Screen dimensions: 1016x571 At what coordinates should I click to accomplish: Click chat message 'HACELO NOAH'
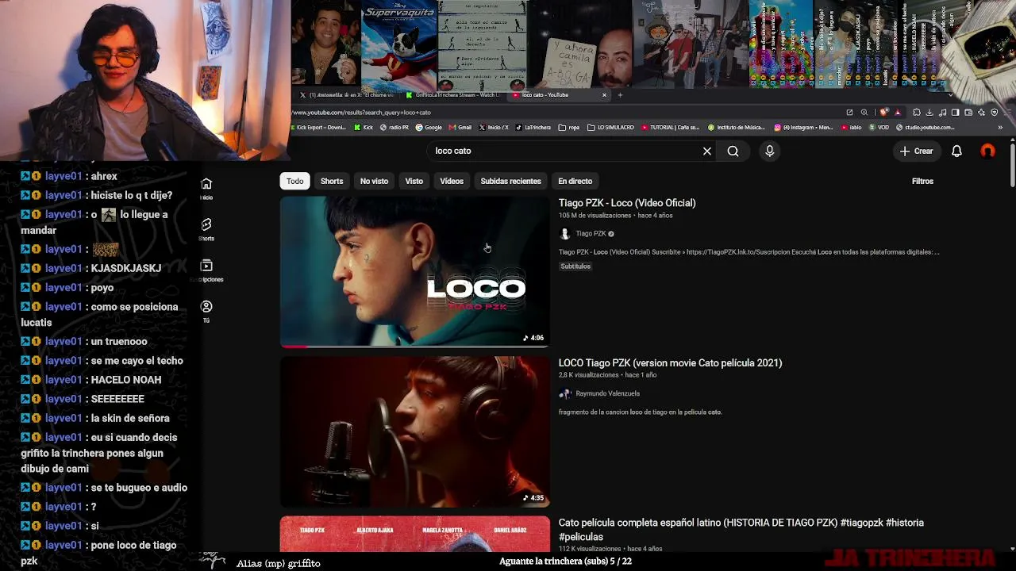click(126, 380)
